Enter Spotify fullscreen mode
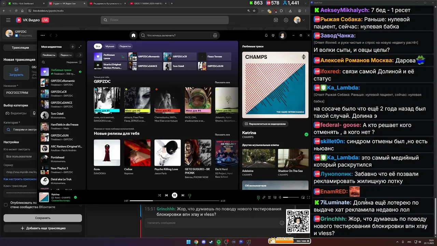The image size is (437, 246). (308, 197)
